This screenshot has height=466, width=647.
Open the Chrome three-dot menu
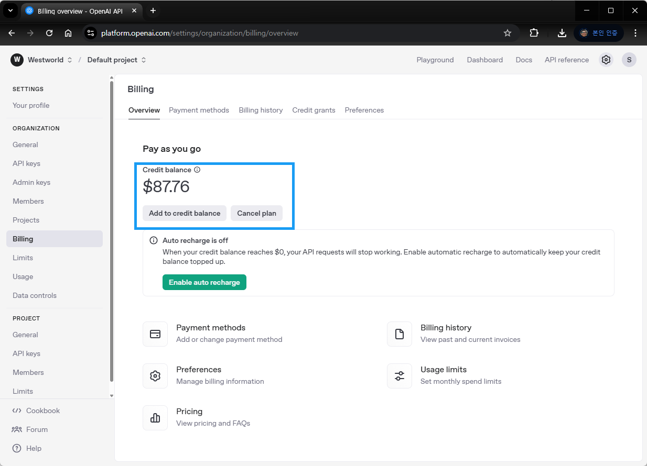pyautogui.click(x=635, y=33)
